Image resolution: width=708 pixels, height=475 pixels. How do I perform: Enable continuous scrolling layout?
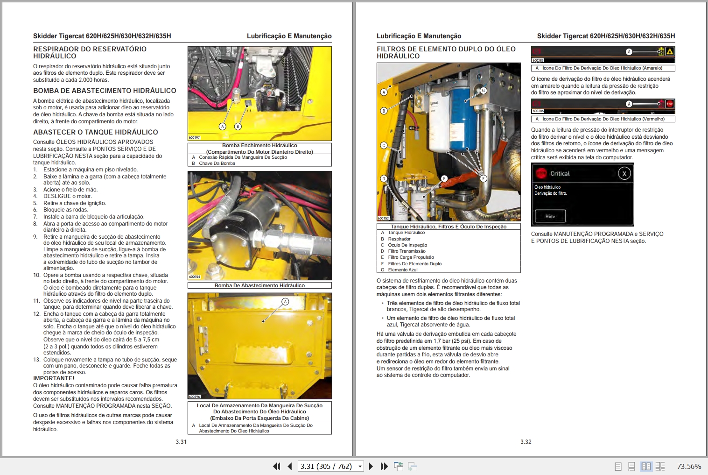coord(632,466)
